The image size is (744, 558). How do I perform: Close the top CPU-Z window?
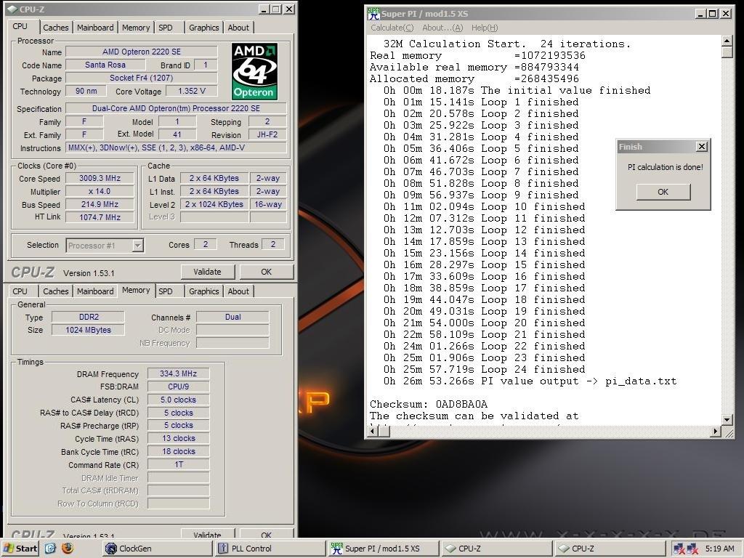click(x=289, y=9)
